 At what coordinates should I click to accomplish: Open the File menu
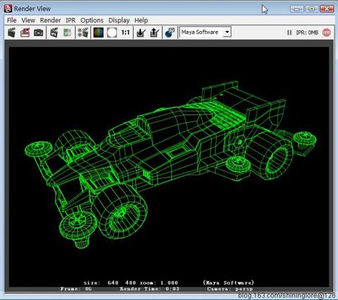coord(12,20)
